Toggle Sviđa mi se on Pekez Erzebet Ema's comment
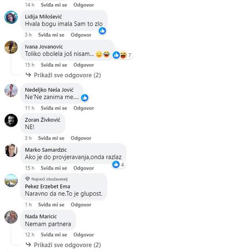This screenshot has height=252, width=252. 51,205
